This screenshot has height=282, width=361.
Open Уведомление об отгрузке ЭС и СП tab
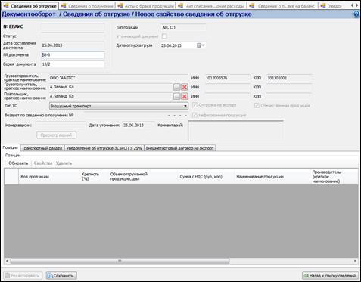coord(104,148)
